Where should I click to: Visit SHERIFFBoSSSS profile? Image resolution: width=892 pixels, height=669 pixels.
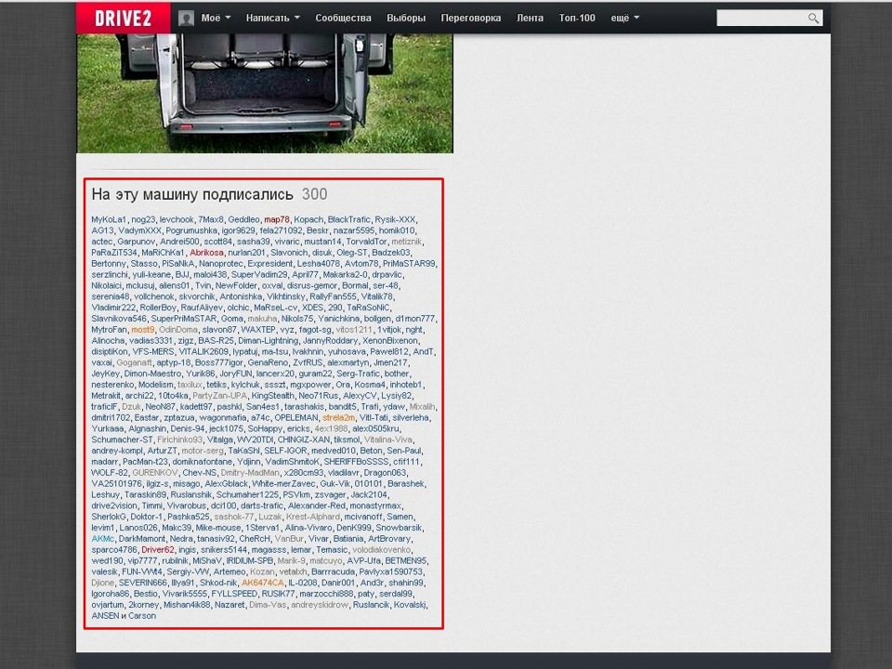pyautogui.click(x=356, y=462)
